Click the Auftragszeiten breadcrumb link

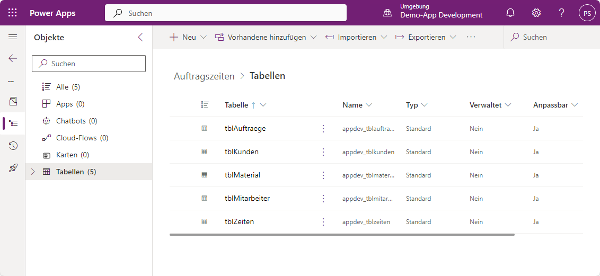(x=204, y=76)
